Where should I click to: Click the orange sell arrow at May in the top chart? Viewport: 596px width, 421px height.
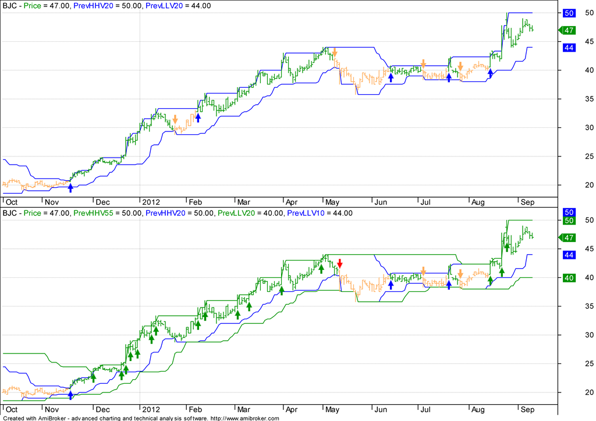coord(335,53)
